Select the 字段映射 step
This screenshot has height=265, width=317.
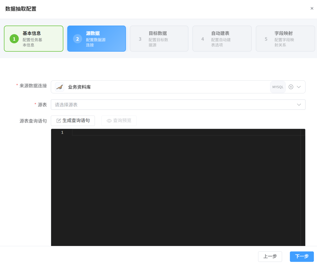pyautogui.click(x=284, y=33)
